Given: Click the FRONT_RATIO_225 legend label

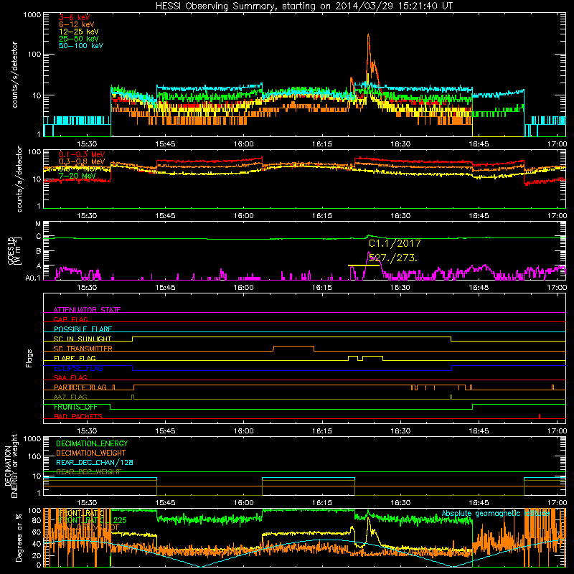Looking at the screenshot, I should coord(93,520).
